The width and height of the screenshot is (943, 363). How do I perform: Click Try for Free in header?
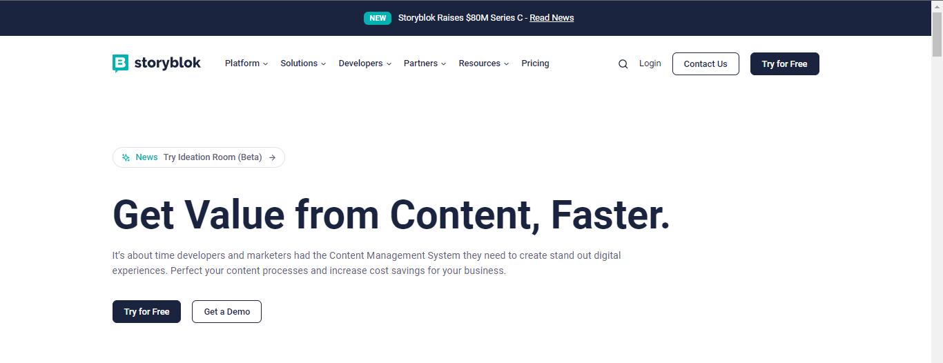coord(785,64)
